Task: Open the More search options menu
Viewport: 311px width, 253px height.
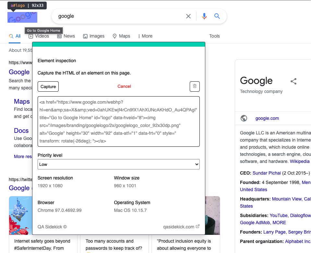Action: (x=145, y=36)
